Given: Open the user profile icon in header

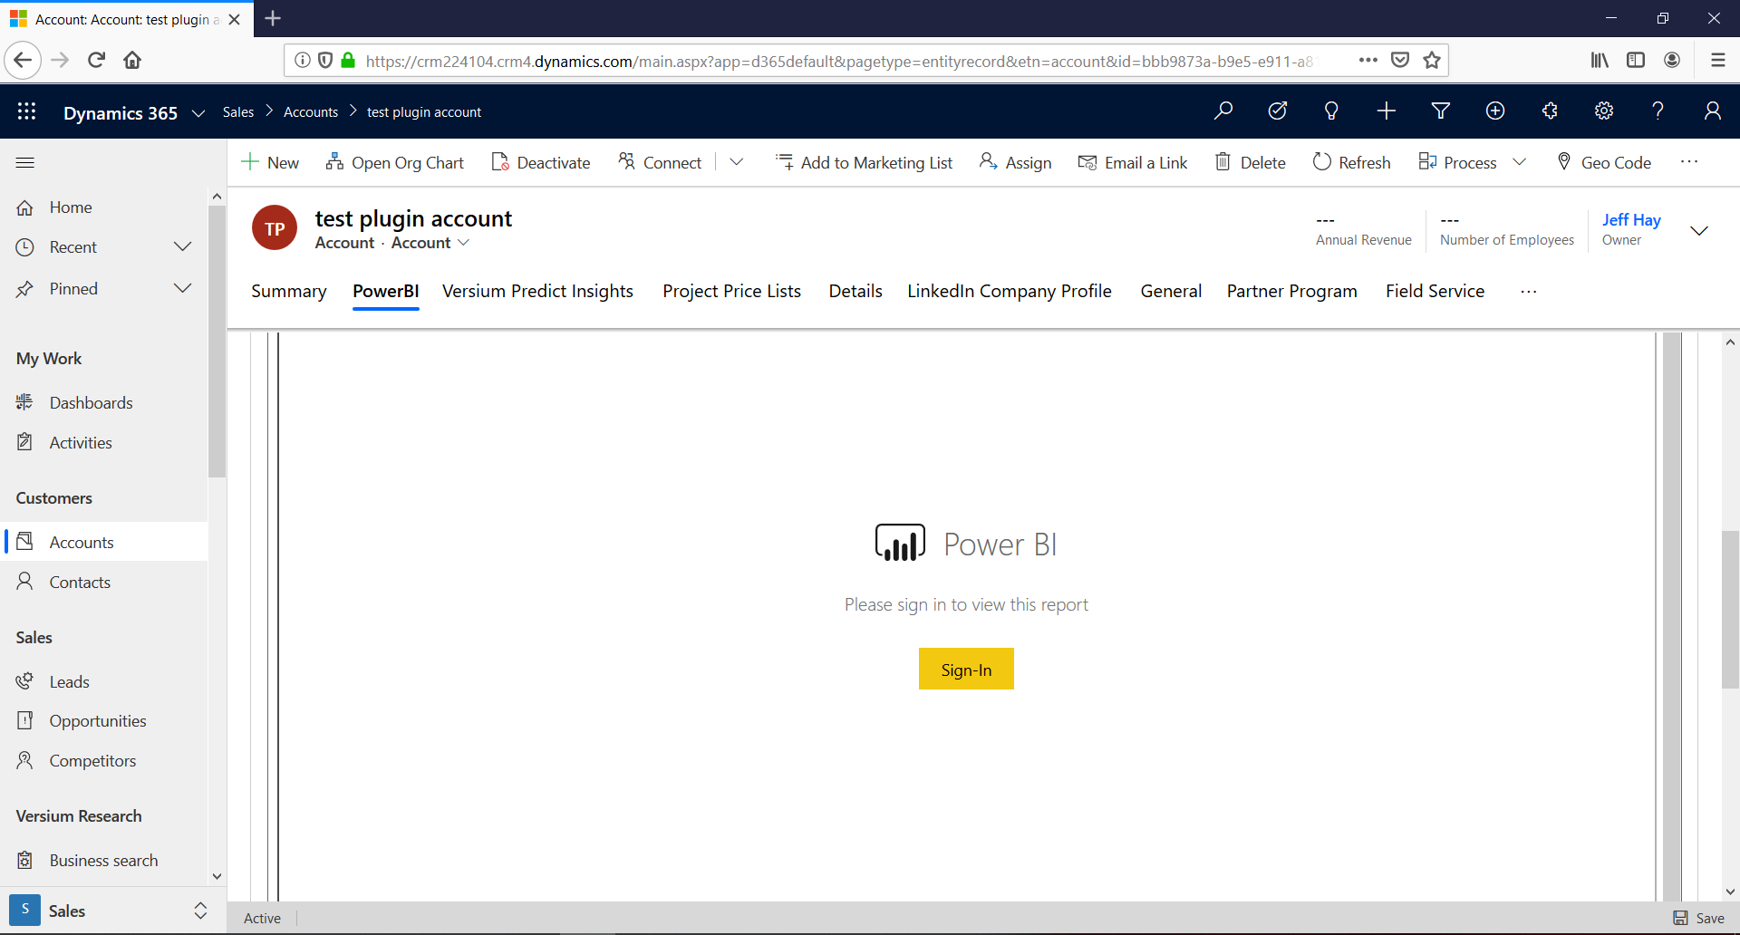Looking at the screenshot, I should [x=1712, y=111].
